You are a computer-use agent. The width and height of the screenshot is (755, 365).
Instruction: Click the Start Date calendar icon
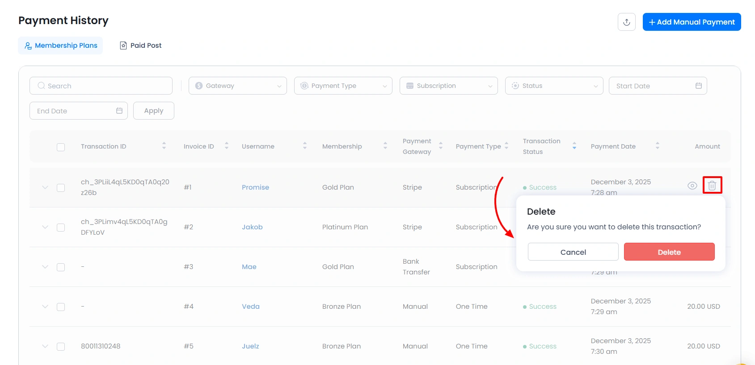(698, 86)
